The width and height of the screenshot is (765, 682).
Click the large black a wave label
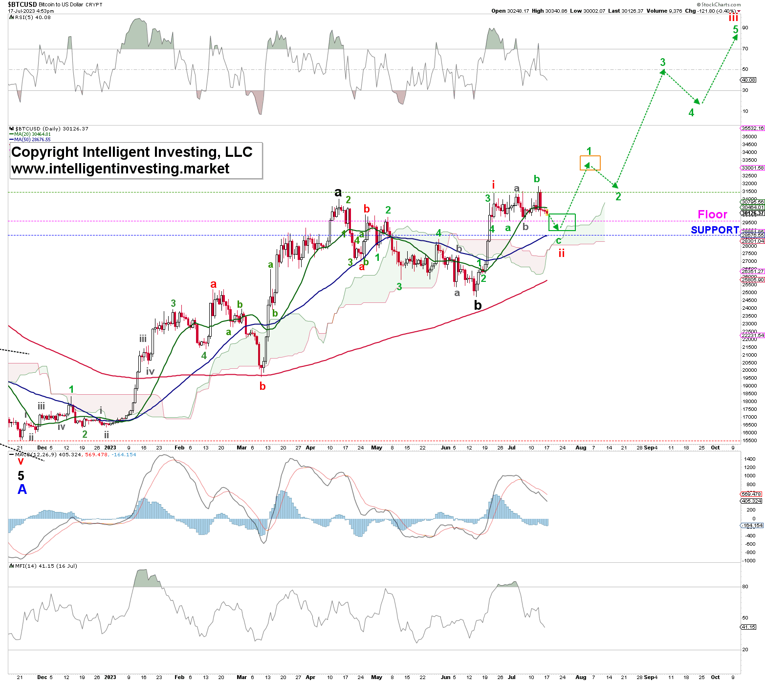(x=338, y=192)
